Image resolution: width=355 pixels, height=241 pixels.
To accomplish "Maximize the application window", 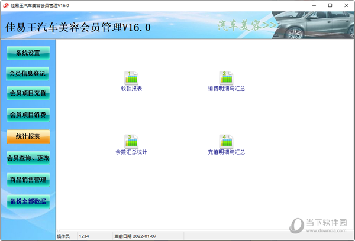I will pos(330,5).
